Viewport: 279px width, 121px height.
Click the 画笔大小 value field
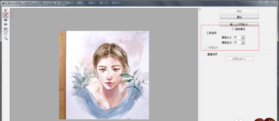click(237, 37)
